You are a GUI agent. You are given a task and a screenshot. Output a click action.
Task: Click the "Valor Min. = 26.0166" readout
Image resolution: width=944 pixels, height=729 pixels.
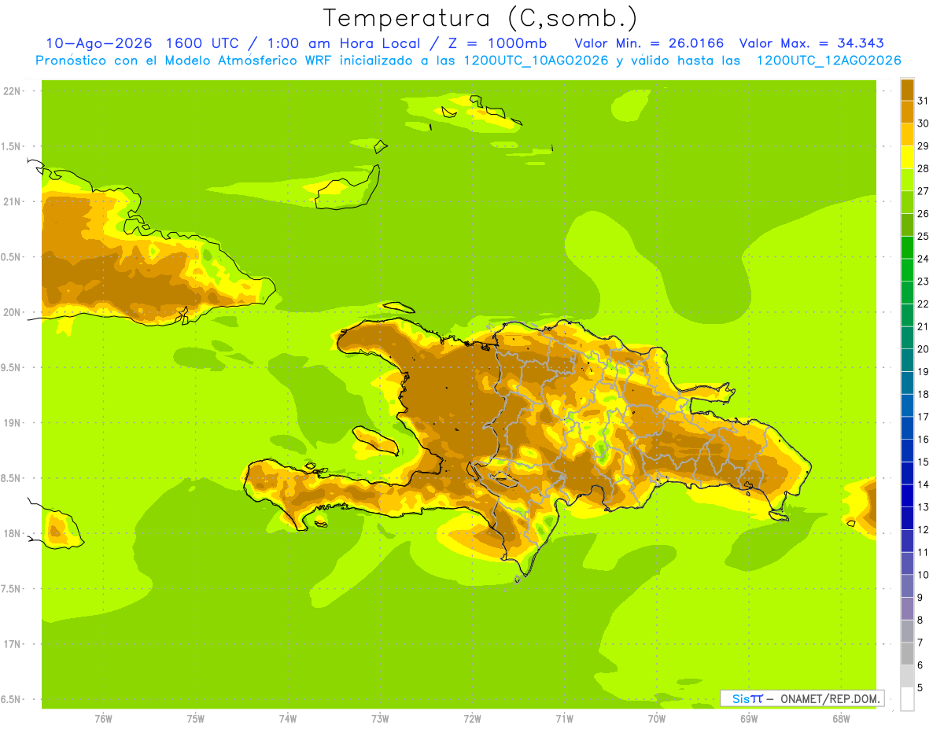(649, 43)
